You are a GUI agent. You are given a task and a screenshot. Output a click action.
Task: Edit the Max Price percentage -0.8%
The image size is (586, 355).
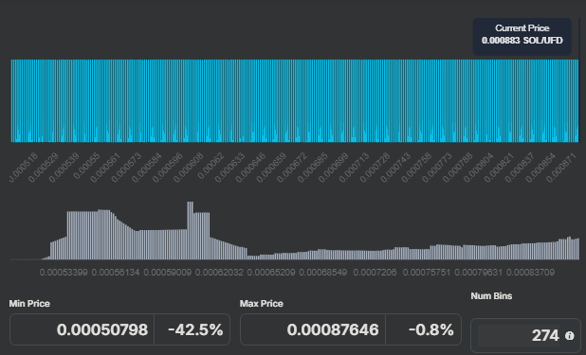[x=424, y=329]
